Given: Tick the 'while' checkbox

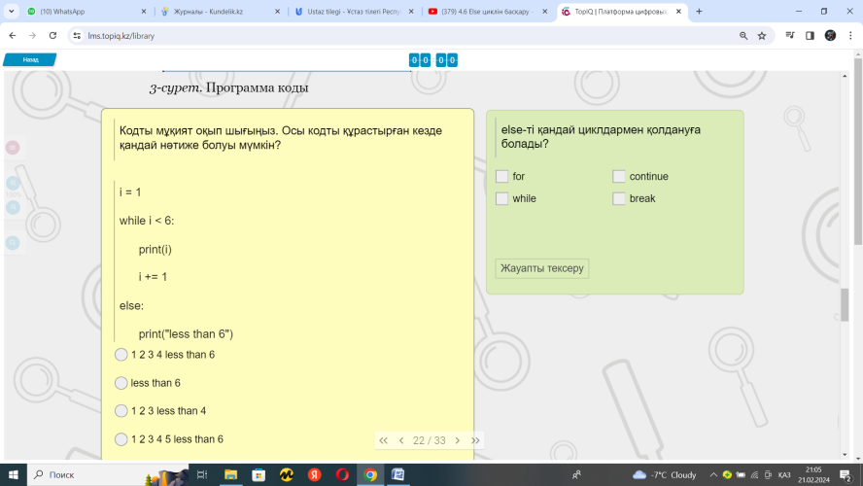Looking at the screenshot, I should coord(501,198).
